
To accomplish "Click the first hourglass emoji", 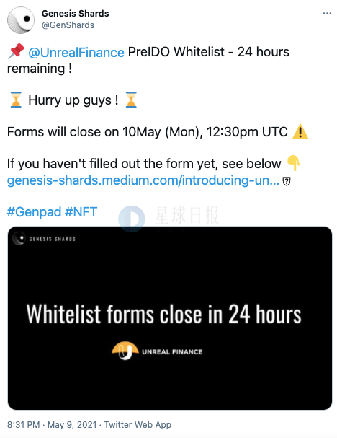I will (16, 100).
